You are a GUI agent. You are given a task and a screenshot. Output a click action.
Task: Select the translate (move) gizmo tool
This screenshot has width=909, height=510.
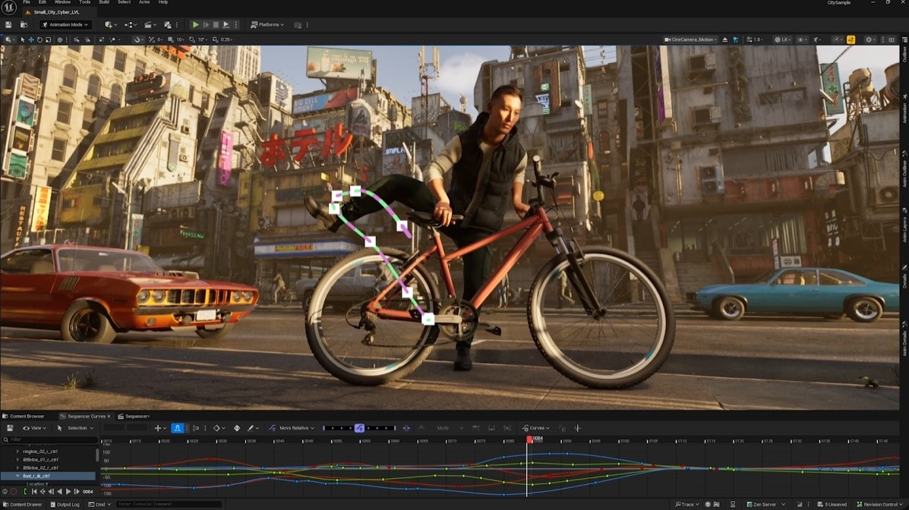[x=31, y=39]
